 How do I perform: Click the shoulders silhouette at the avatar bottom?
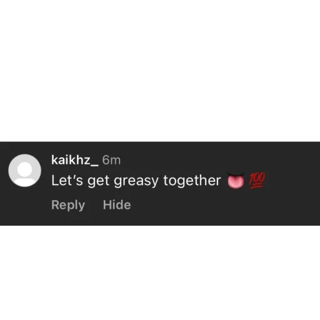pos(25,182)
